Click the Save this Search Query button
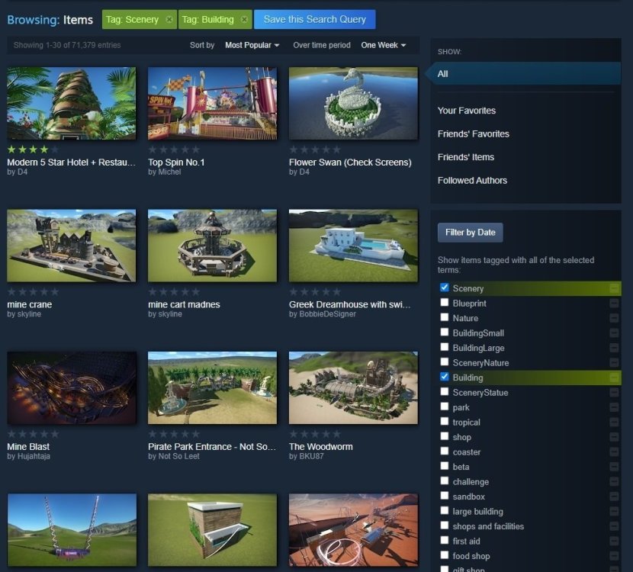Viewport: 633px width, 572px height. coord(314,19)
